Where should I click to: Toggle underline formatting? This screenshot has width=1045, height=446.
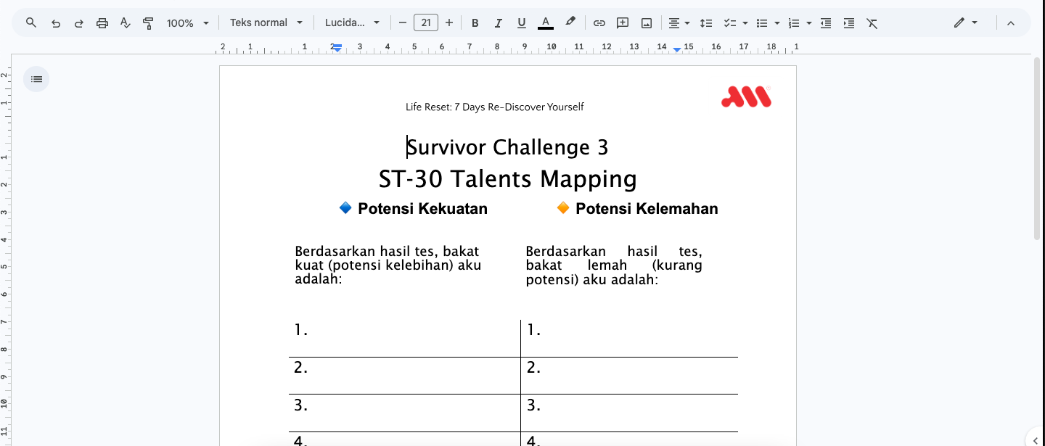(521, 23)
